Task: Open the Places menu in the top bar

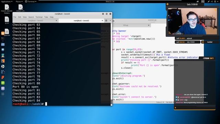Action: pos(19,1)
